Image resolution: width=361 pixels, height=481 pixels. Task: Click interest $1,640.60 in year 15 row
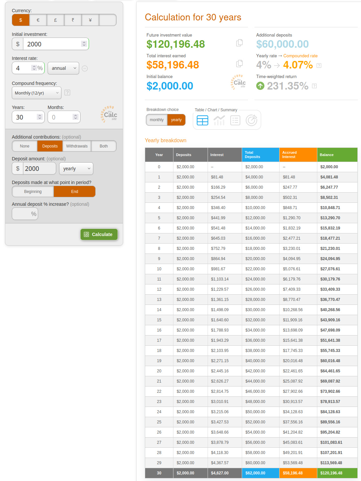pos(220,320)
